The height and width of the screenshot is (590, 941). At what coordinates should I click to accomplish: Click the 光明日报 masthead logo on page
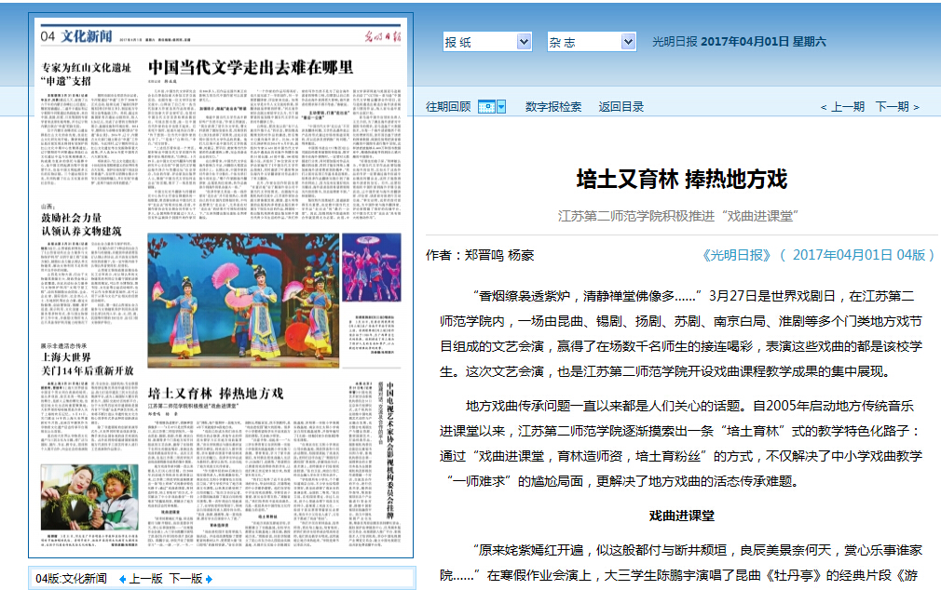click(379, 35)
